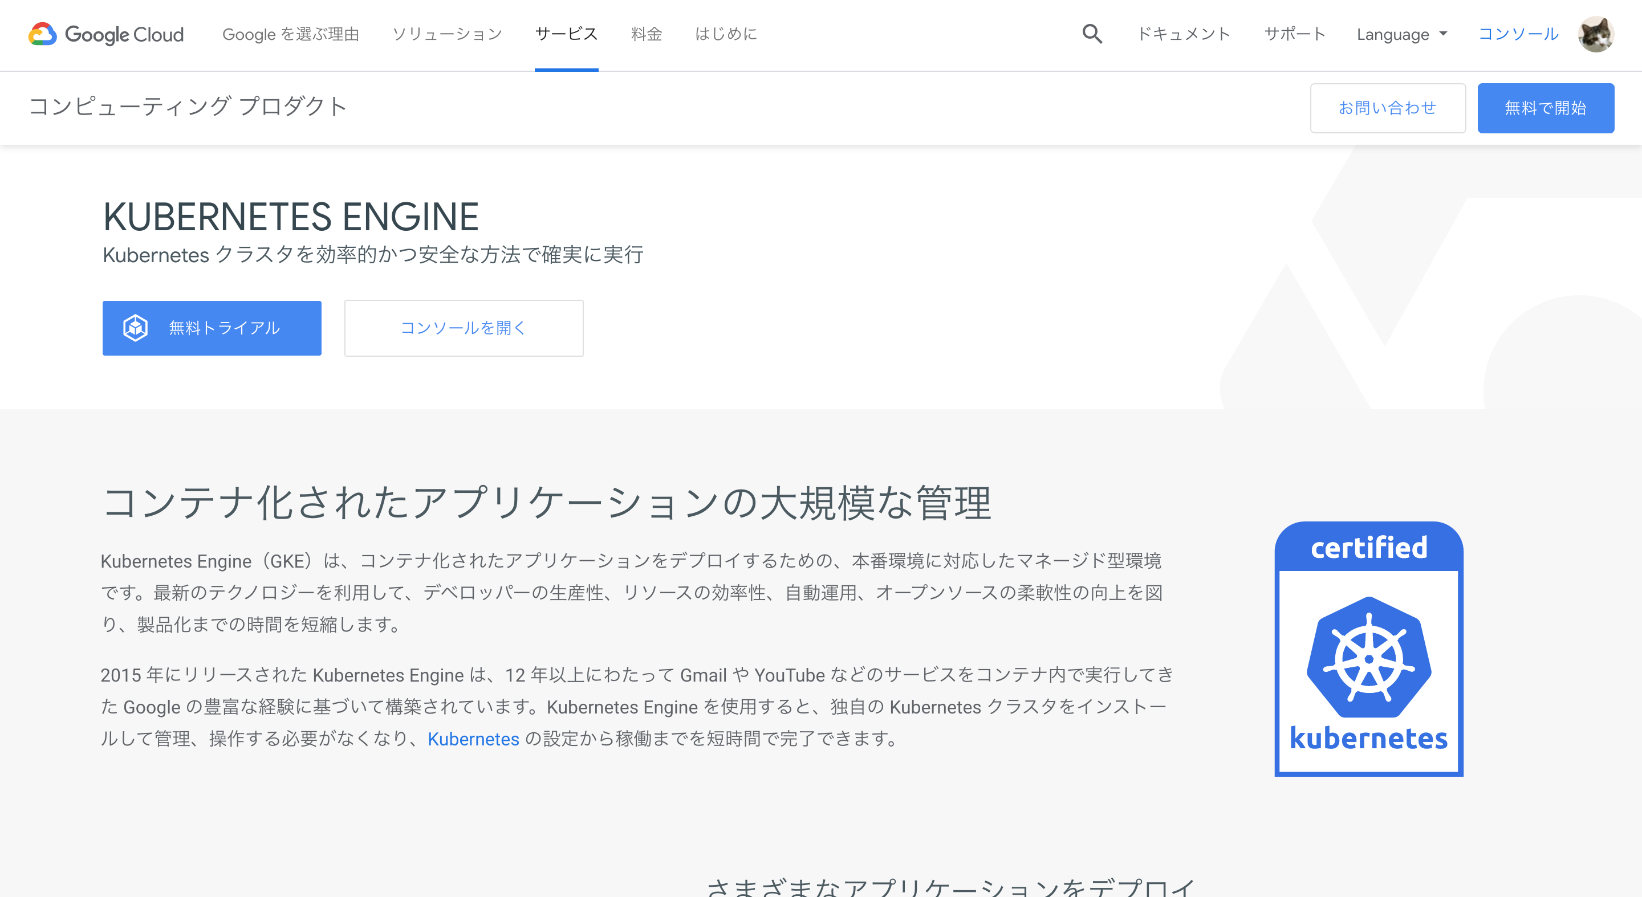Select the ソリューション menu item
Viewport: 1642px width, 897px height.
[x=448, y=34]
